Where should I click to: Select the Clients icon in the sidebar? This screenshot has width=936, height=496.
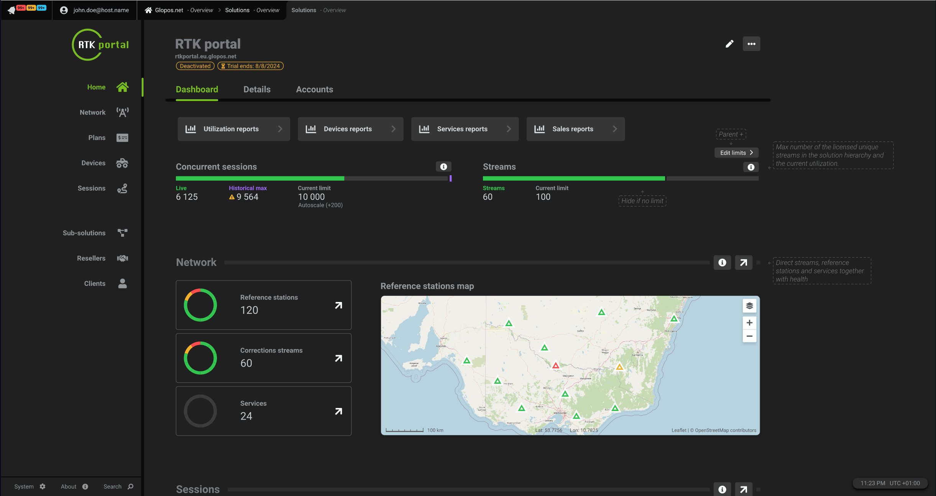(122, 283)
